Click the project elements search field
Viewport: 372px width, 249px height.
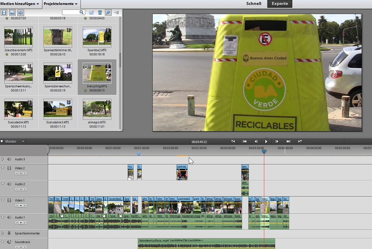pos(73,12)
